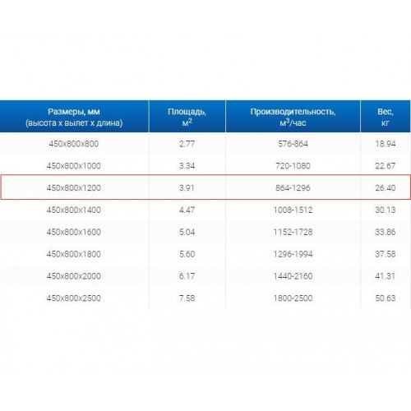The width and height of the screenshot is (411, 411).
Task: Click the weight value 37.58
Action: click(386, 254)
